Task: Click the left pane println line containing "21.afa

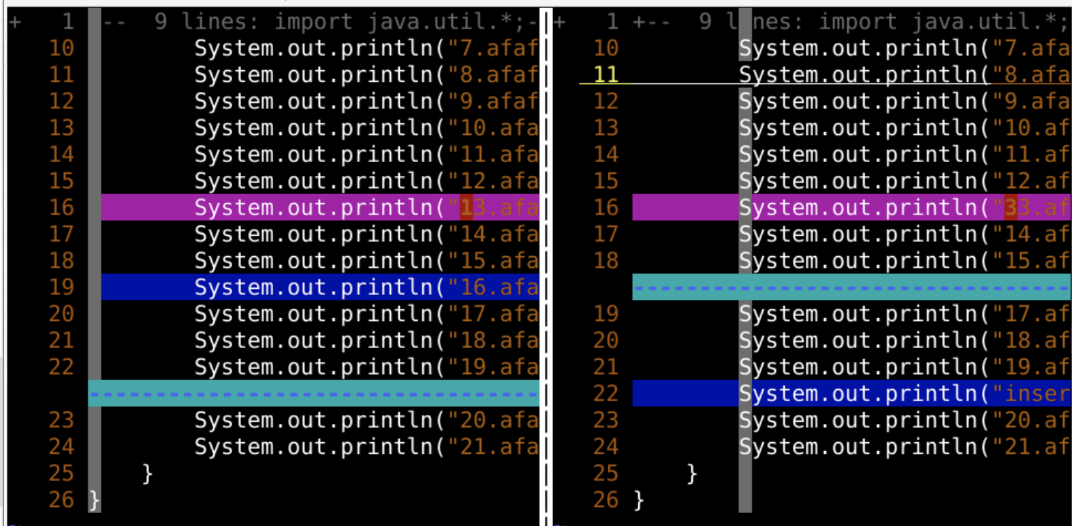Action: pyautogui.click(x=366, y=447)
